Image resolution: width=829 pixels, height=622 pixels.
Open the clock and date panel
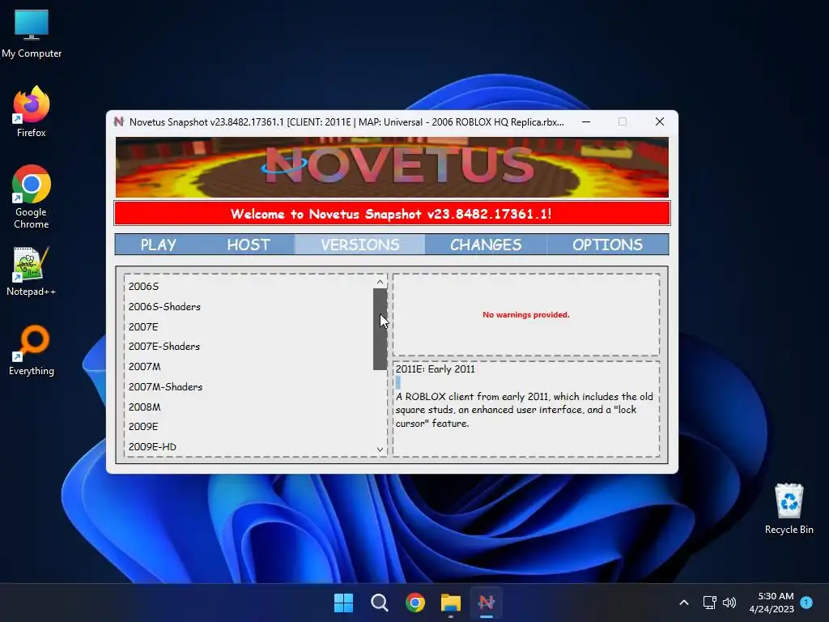point(772,603)
